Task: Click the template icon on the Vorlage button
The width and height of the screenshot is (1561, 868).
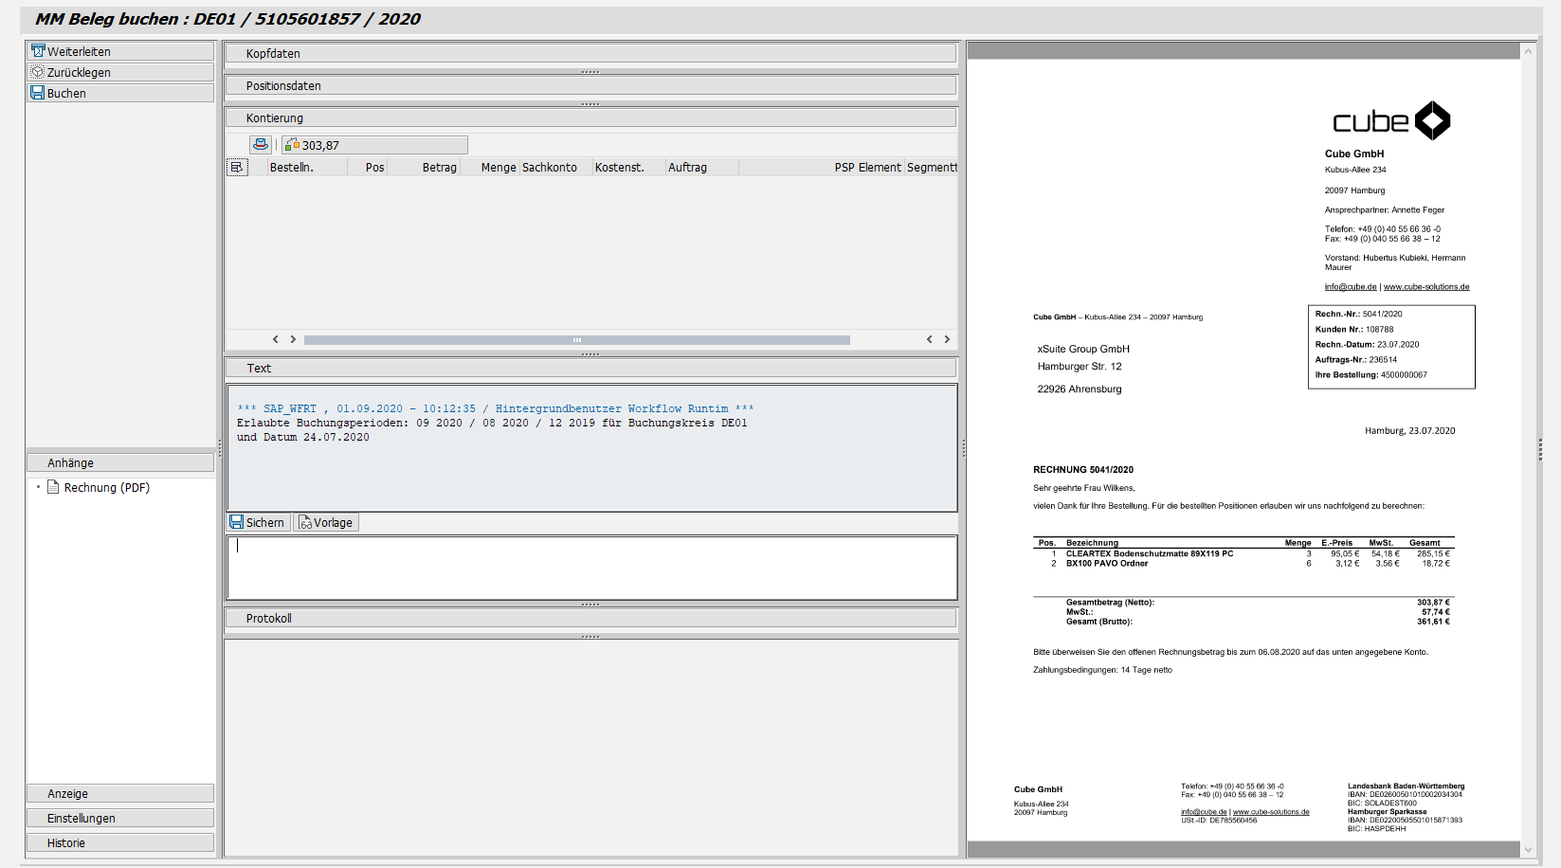Action: tap(304, 522)
